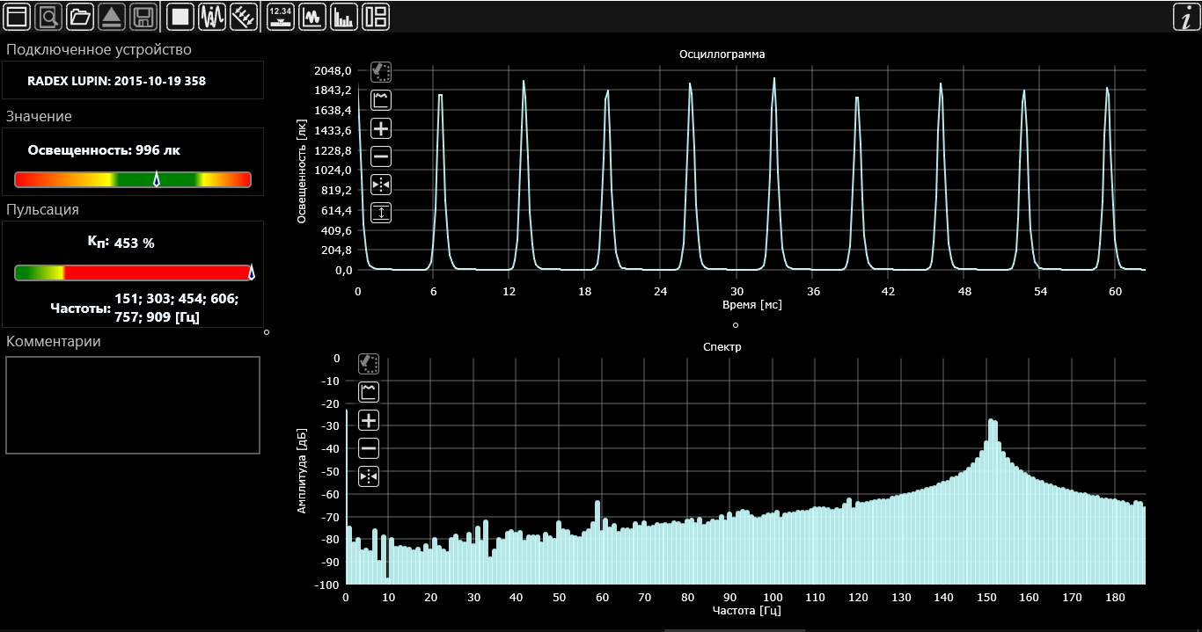Click the splitter handle between the two charts

click(736, 325)
